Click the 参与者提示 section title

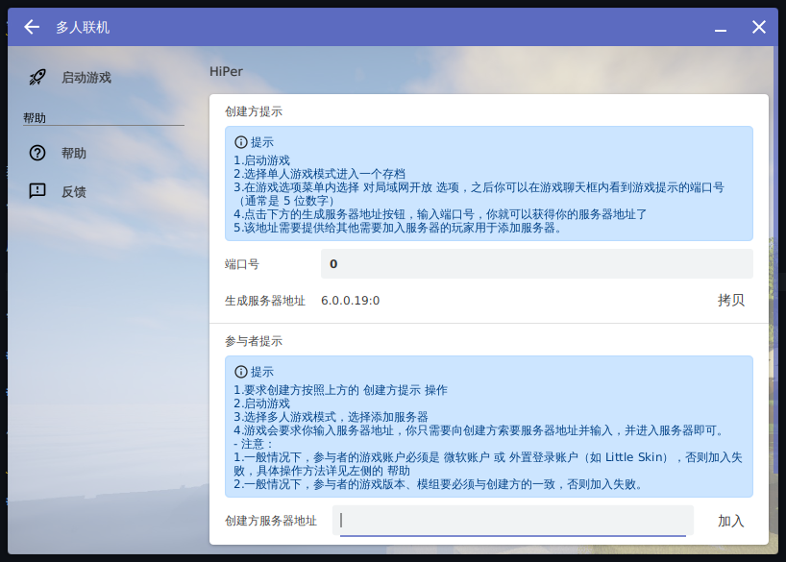tap(254, 341)
